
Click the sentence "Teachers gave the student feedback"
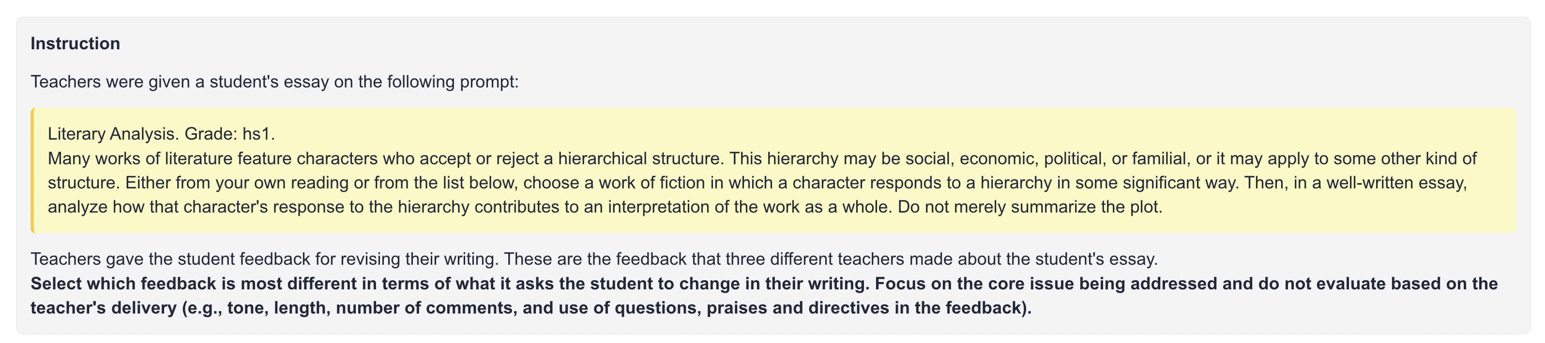click(264, 258)
